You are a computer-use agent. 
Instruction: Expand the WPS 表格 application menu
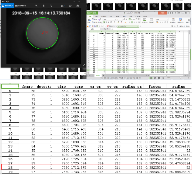97,13
